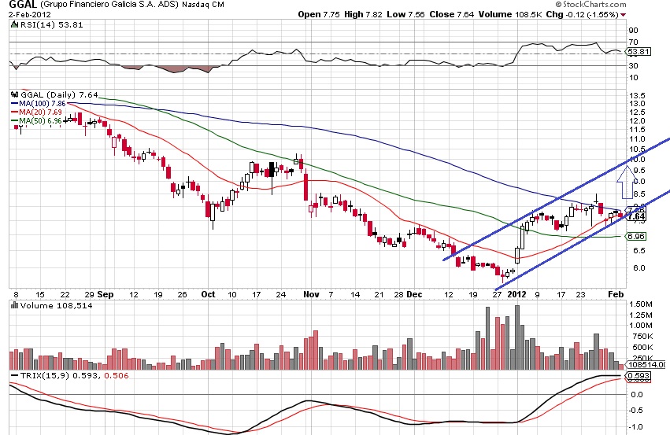
Task: Click the Nasdaq CM exchange label
Action: coord(203,6)
